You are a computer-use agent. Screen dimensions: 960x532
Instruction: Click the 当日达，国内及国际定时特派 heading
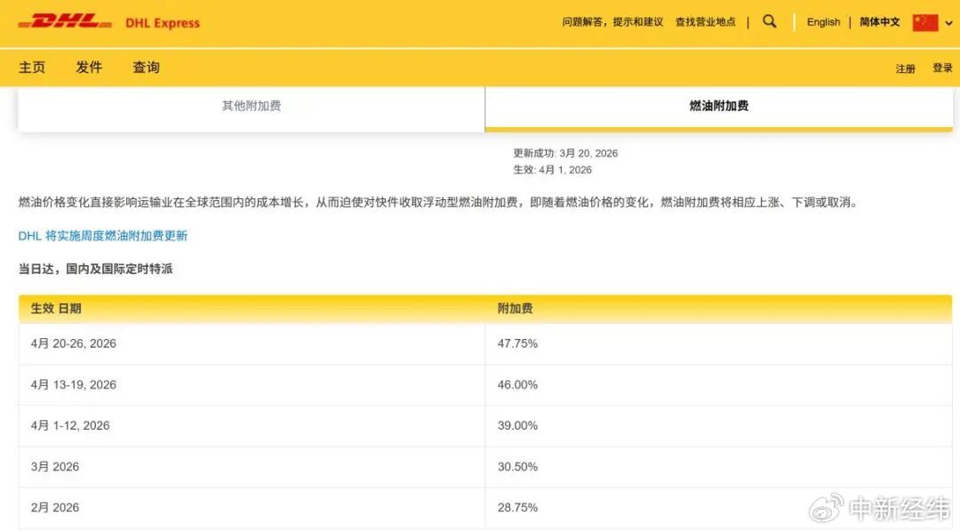coord(95,269)
